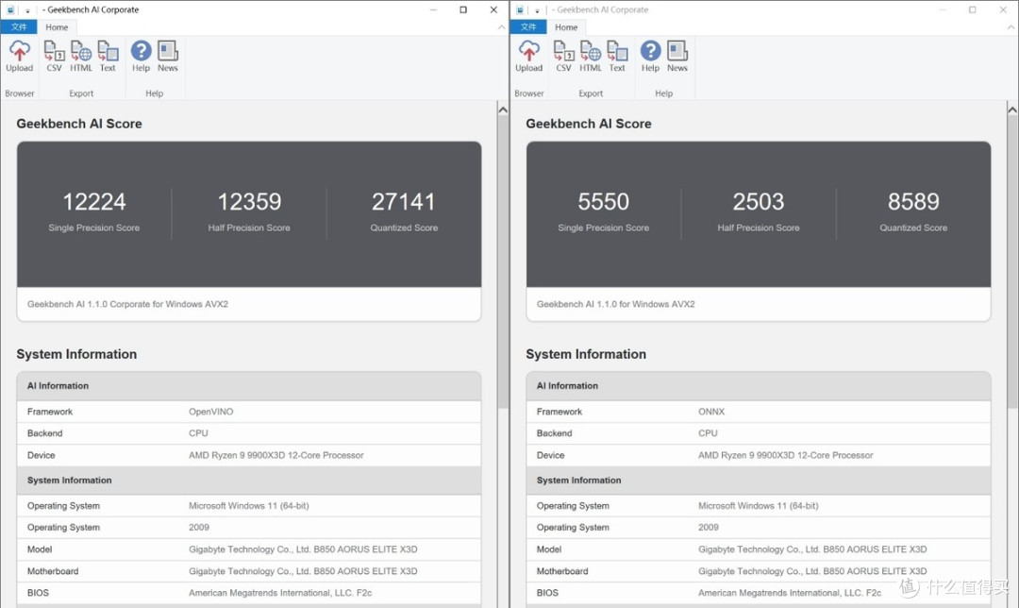The height and width of the screenshot is (608, 1019).
Task: Open News in the left window
Action: pyautogui.click(x=168, y=56)
